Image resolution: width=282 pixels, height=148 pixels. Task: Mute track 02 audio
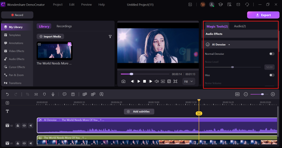tap(31, 125)
